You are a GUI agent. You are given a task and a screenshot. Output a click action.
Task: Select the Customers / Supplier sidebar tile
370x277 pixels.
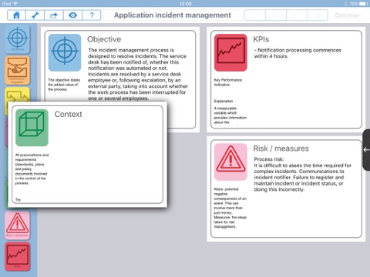(17, 70)
